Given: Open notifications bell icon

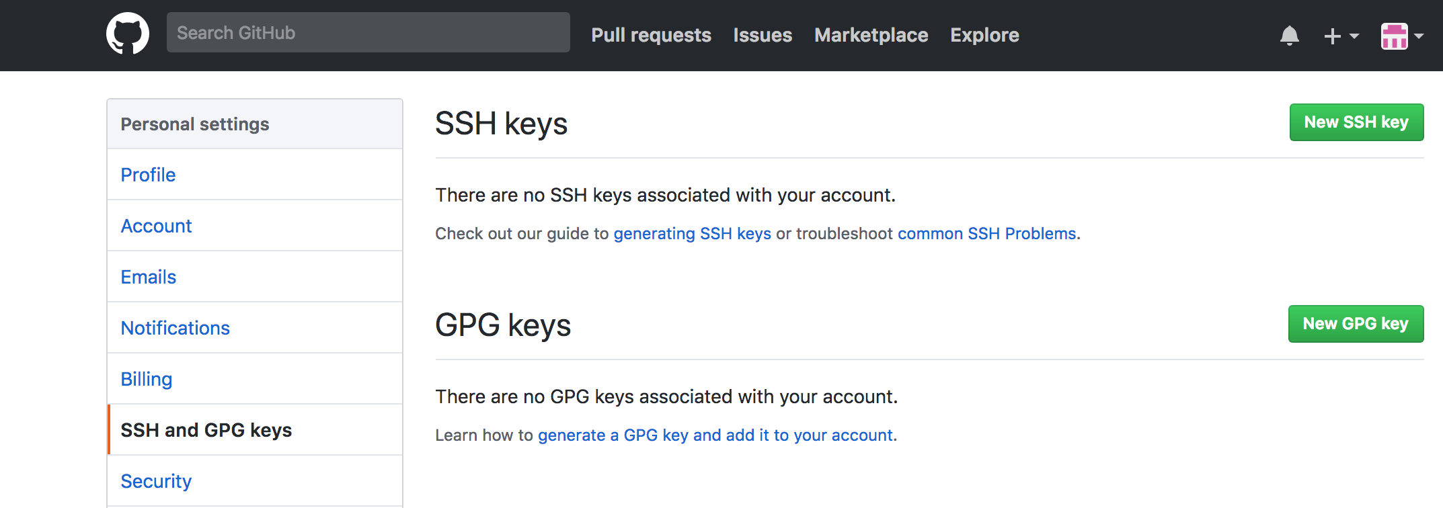Looking at the screenshot, I should click(x=1289, y=36).
